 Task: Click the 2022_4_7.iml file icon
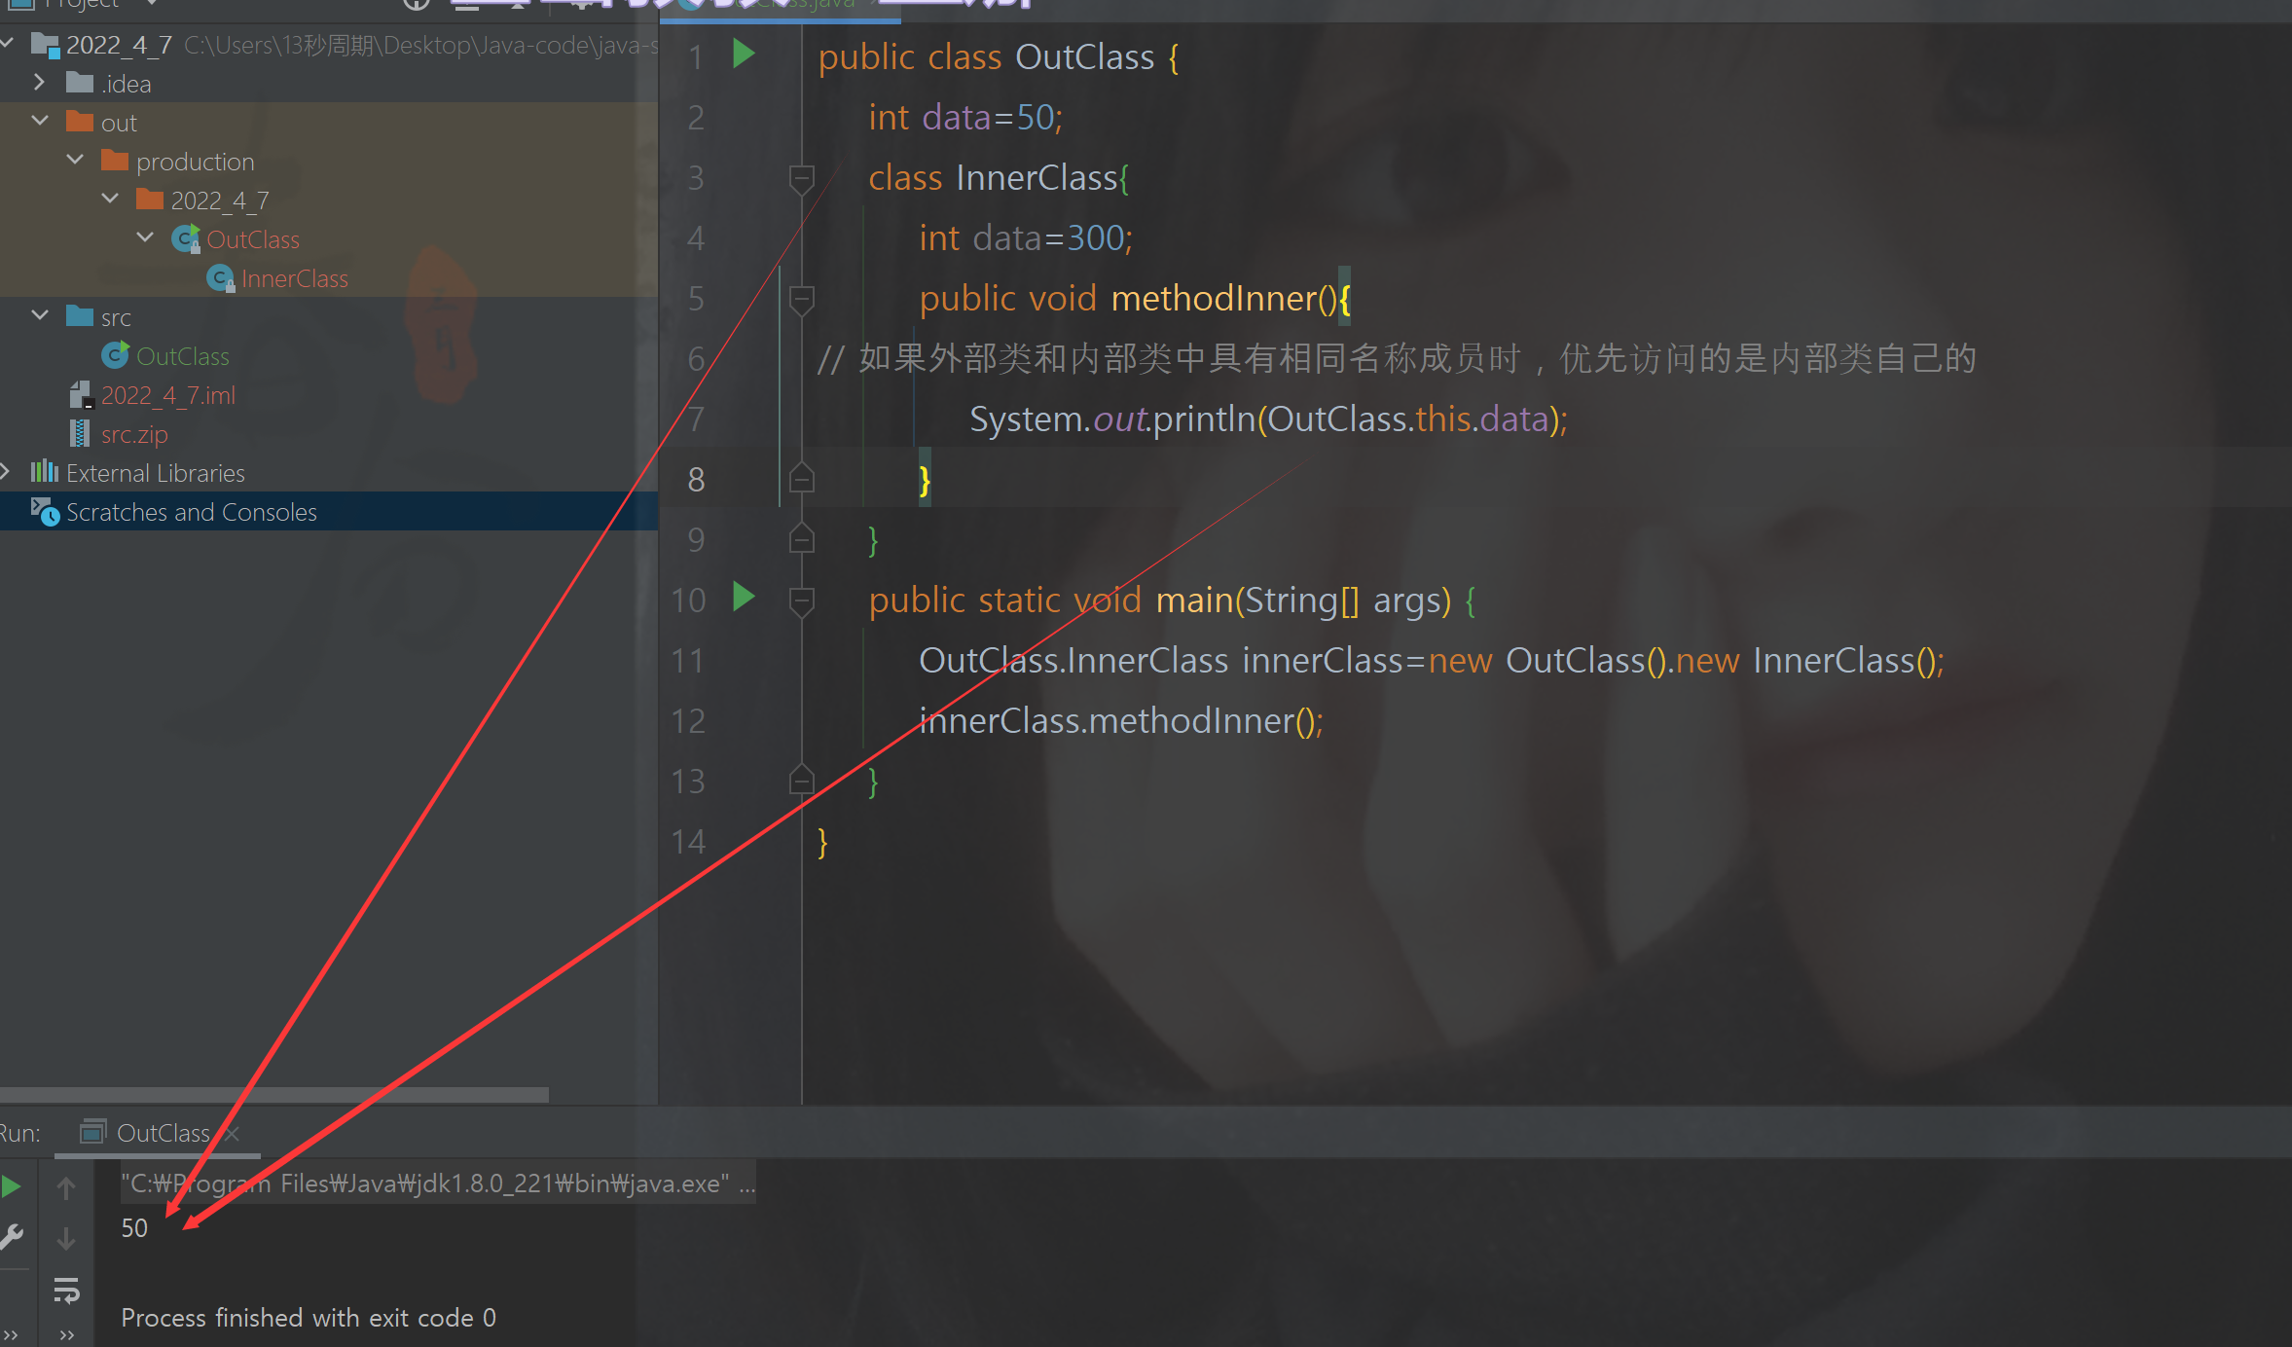tap(81, 395)
